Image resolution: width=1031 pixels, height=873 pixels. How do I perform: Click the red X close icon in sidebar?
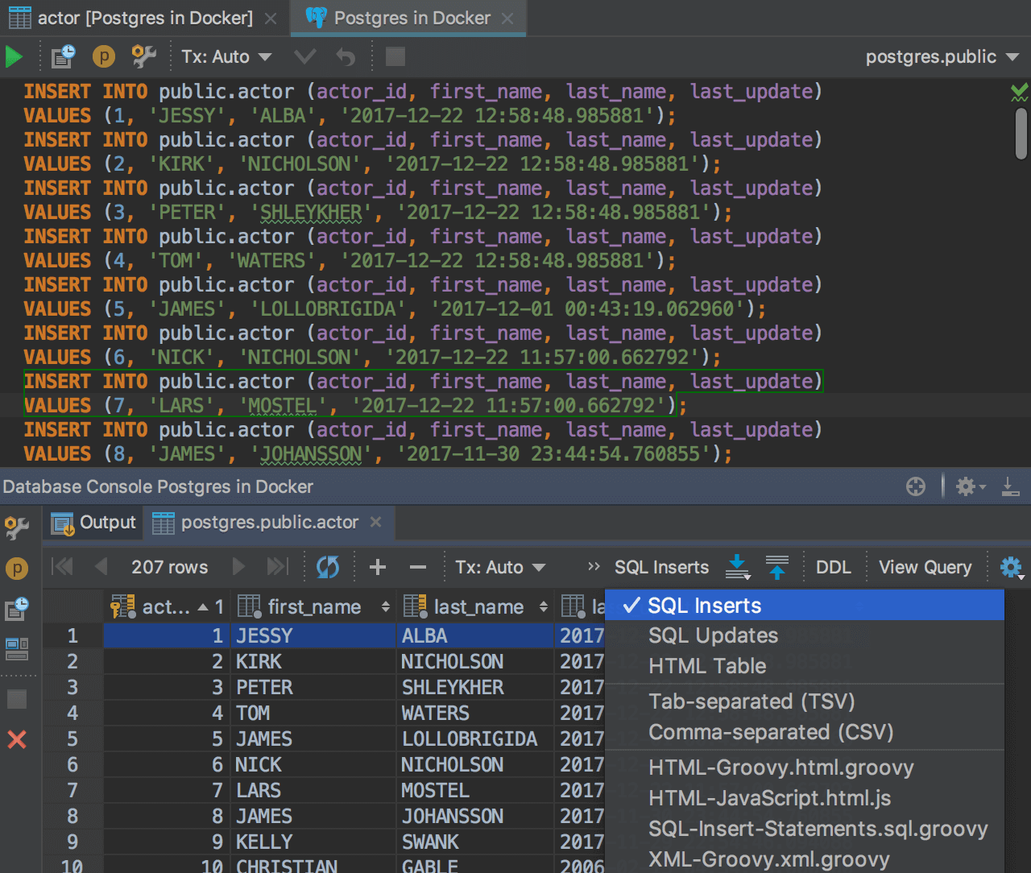click(x=17, y=739)
